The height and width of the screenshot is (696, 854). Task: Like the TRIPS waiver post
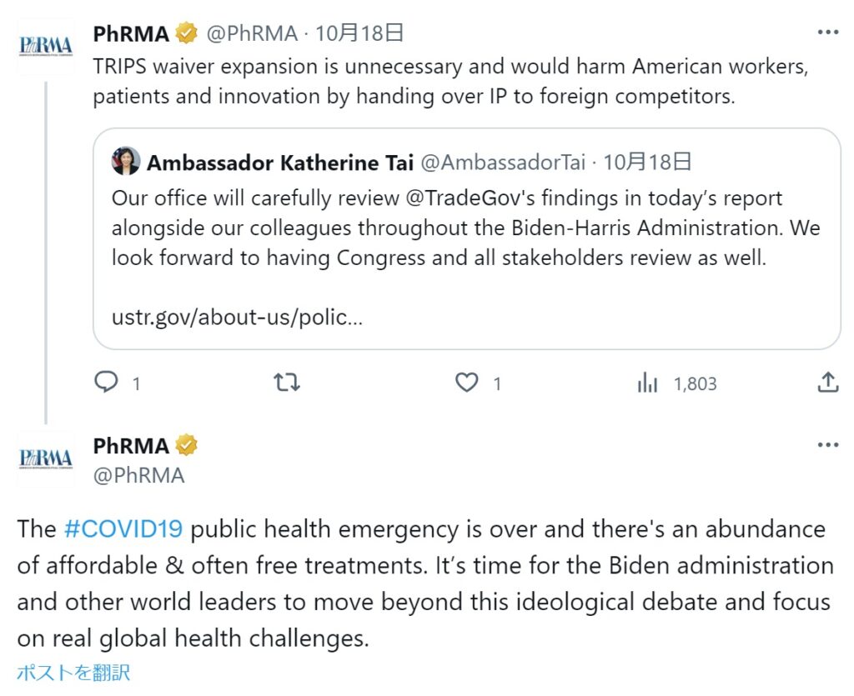466,383
